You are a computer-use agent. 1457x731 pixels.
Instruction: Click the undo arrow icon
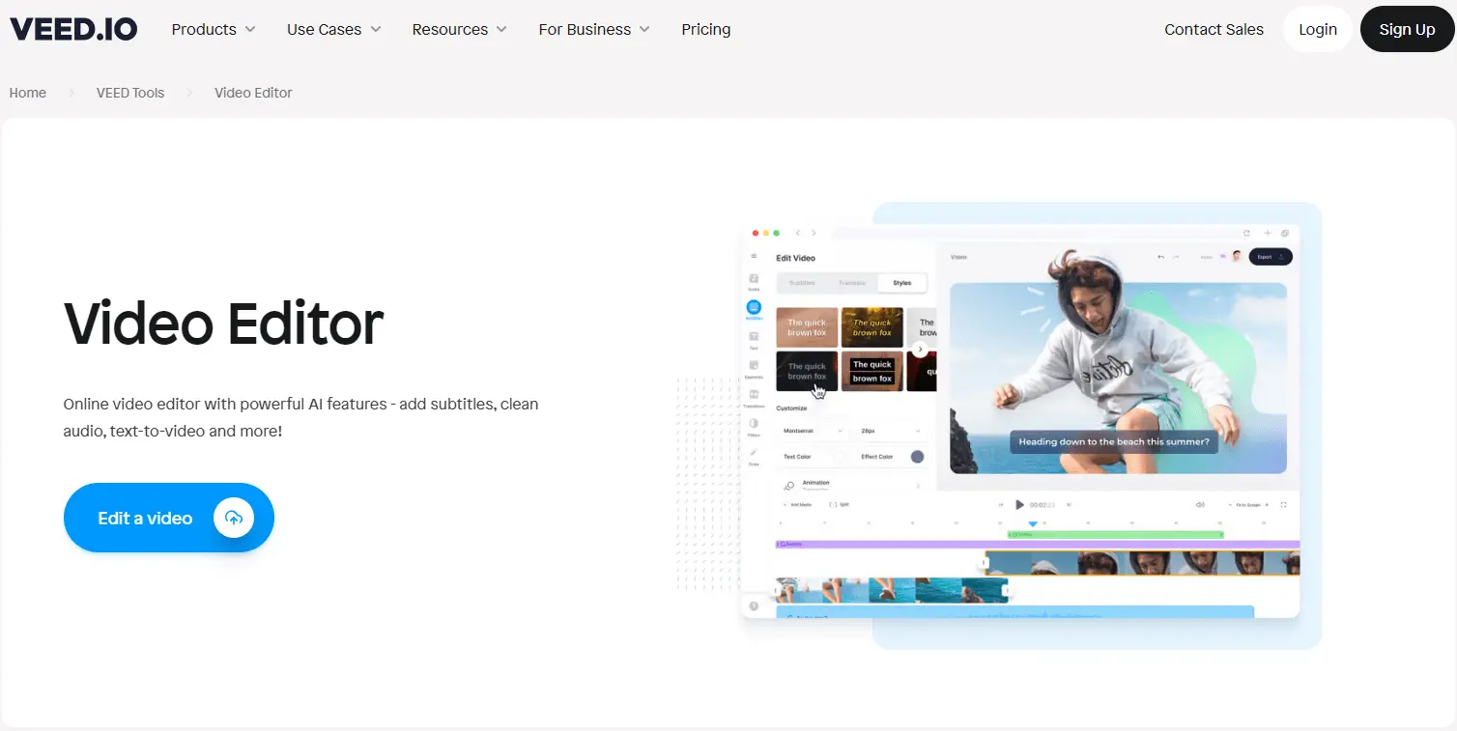tap(1161, 257)
